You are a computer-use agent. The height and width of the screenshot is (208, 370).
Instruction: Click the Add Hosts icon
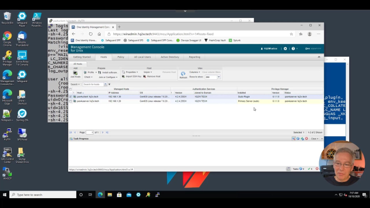coord(75,73)
